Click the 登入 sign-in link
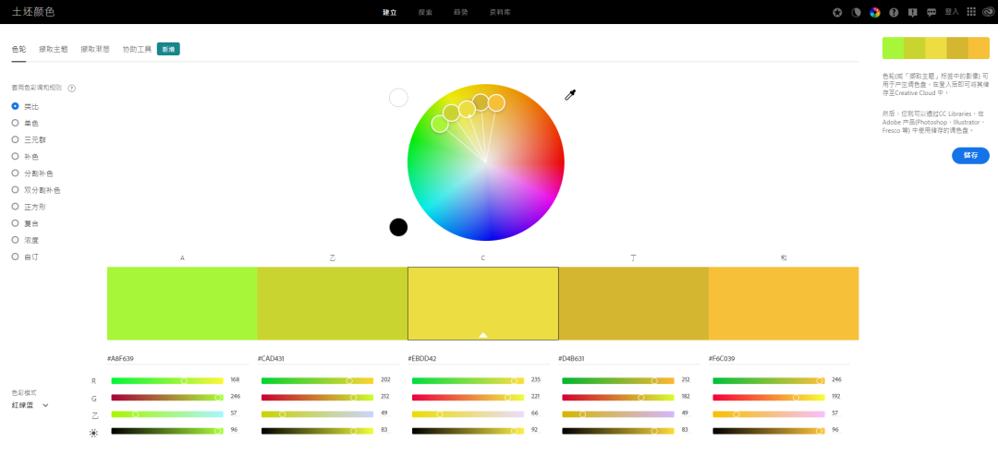Image resolution: width=998 pixels, height=454 pixels. coord(952,12)
